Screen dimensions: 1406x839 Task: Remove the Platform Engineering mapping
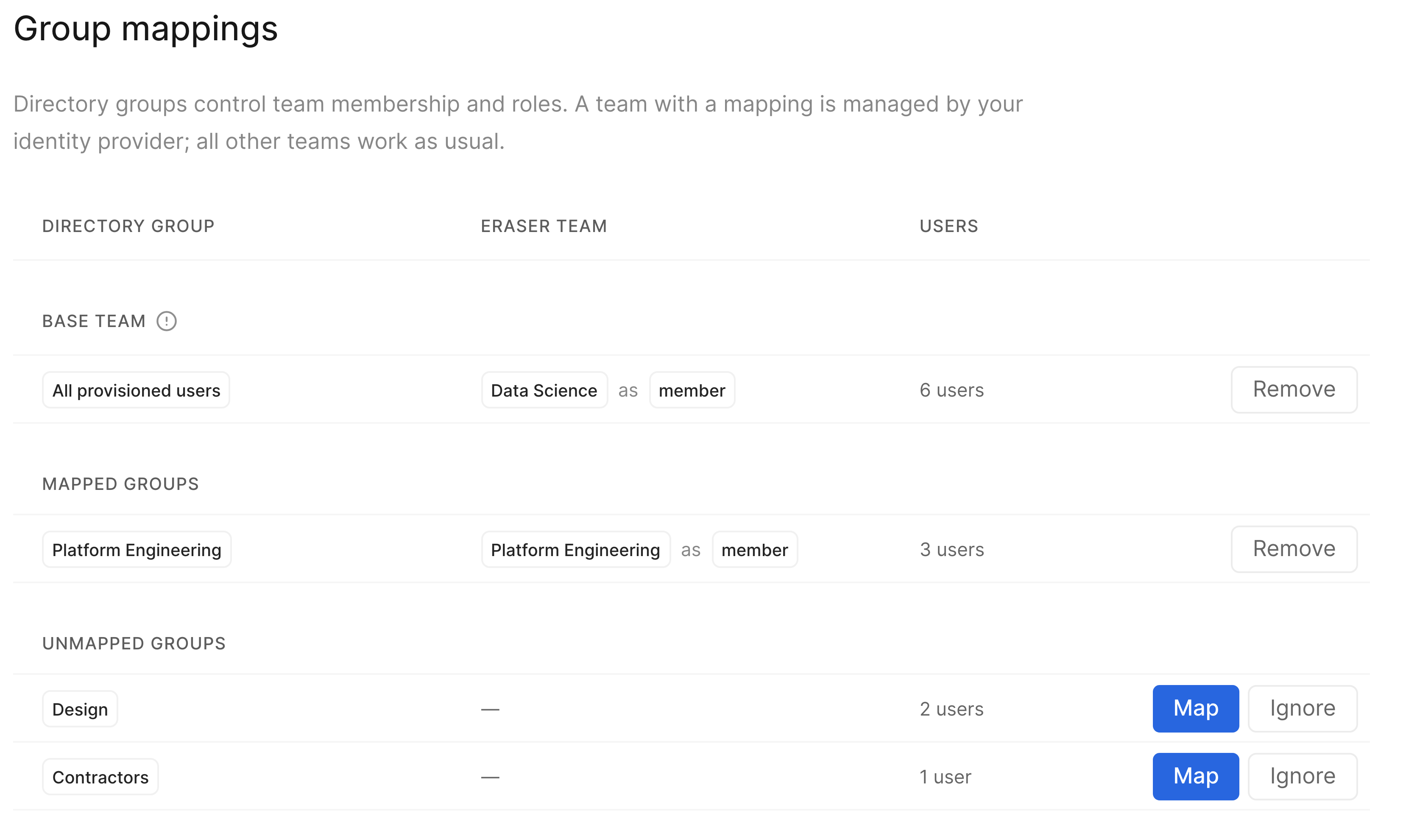(1294, 549)
